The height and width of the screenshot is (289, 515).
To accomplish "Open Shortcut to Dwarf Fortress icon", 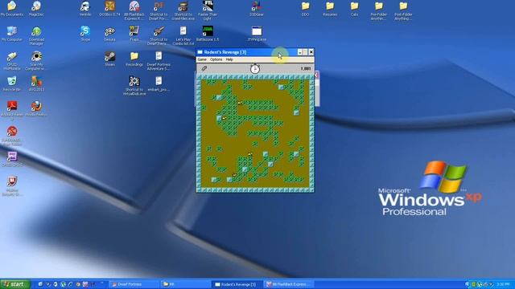I will (x=159, y=10).
